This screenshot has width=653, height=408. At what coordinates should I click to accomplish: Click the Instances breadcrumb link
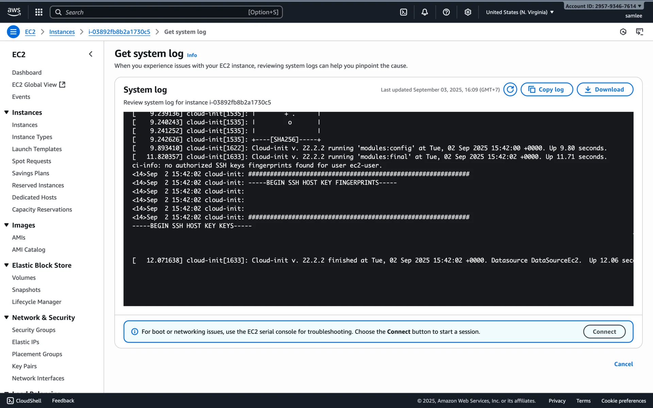pyautogui.click(x=62, y=32)
